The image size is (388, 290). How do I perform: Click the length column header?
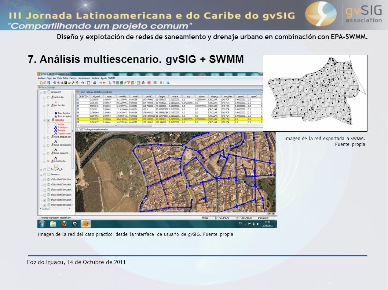click(x=162, y=97)
